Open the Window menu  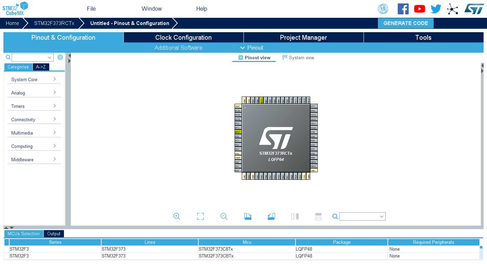coord(152,9)
